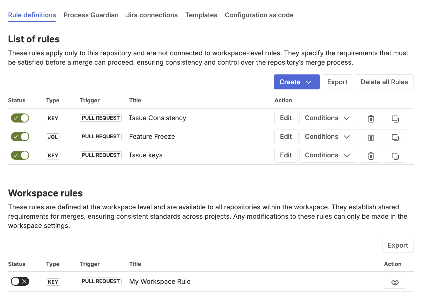Screen dimensions: 429x306
Task: Duplicate the Feature Freeze rule with its copy icon
Action: [x=395, y=137]
